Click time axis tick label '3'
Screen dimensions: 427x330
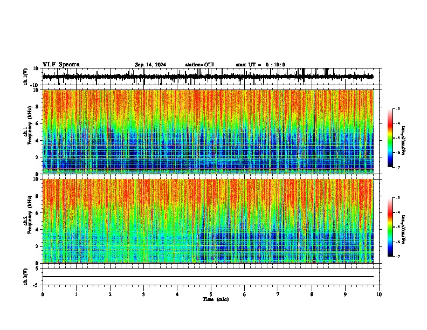tap(143, 294)
